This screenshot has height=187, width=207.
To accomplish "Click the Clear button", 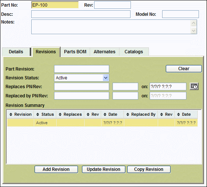I will click(184, 69).
